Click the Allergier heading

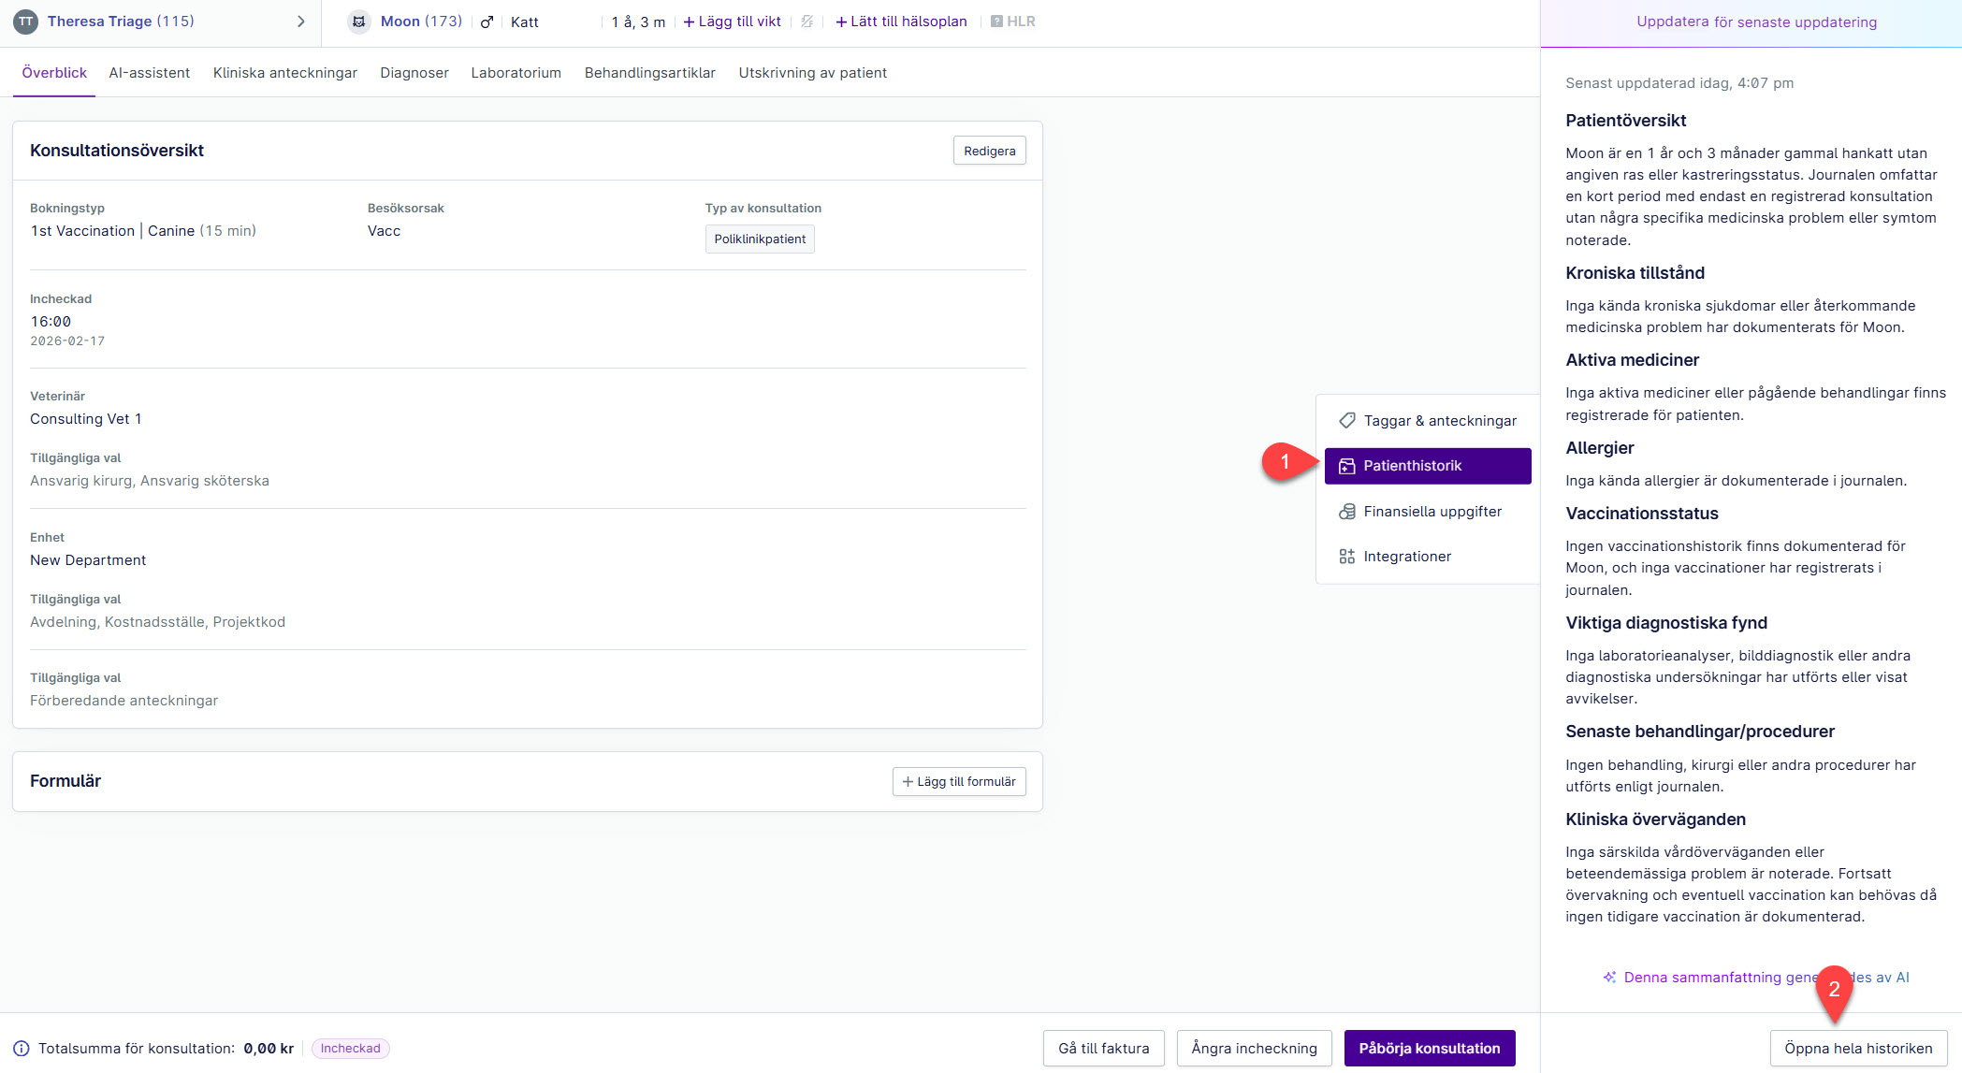tap(1600, 448)
